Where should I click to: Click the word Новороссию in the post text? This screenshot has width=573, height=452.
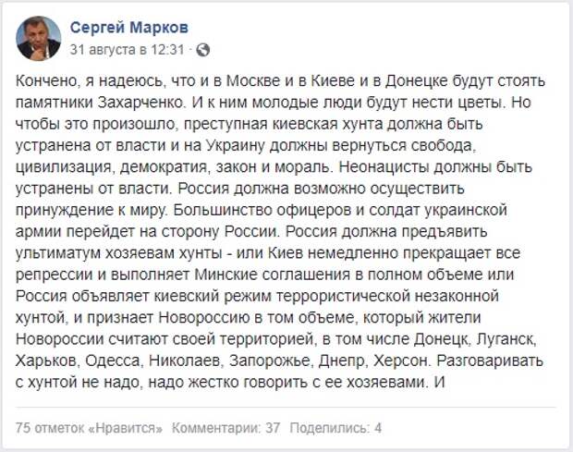tap(204, 318)
